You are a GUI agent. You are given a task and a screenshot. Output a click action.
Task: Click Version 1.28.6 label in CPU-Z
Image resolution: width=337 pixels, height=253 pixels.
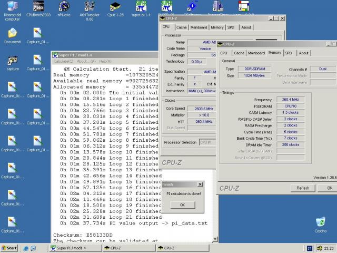click(325, 178)
